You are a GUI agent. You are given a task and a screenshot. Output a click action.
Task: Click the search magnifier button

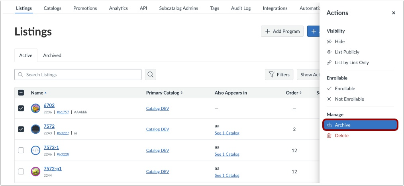click(x=151, y=75)
